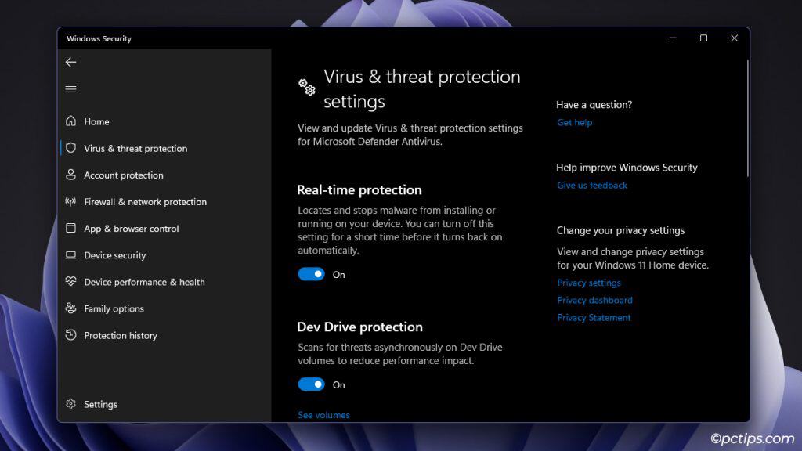Open App & browser control via its icon
Screen dimensions: 802x451
(70, 228)
